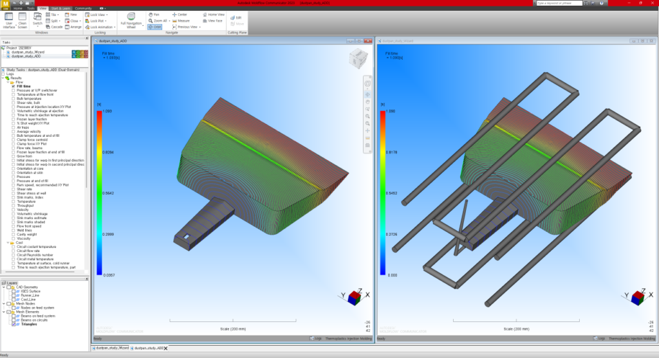Click the Cascade windows button

54,27
